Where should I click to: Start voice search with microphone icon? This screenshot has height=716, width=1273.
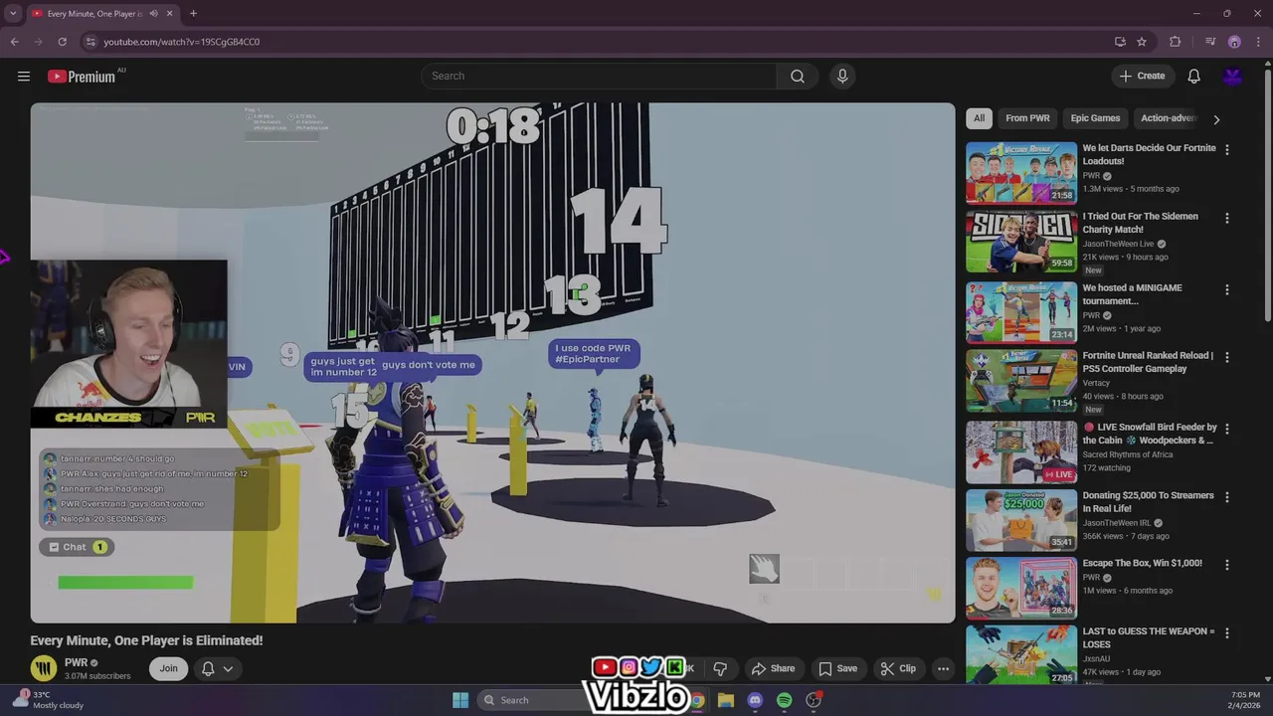tap(842, 77)
